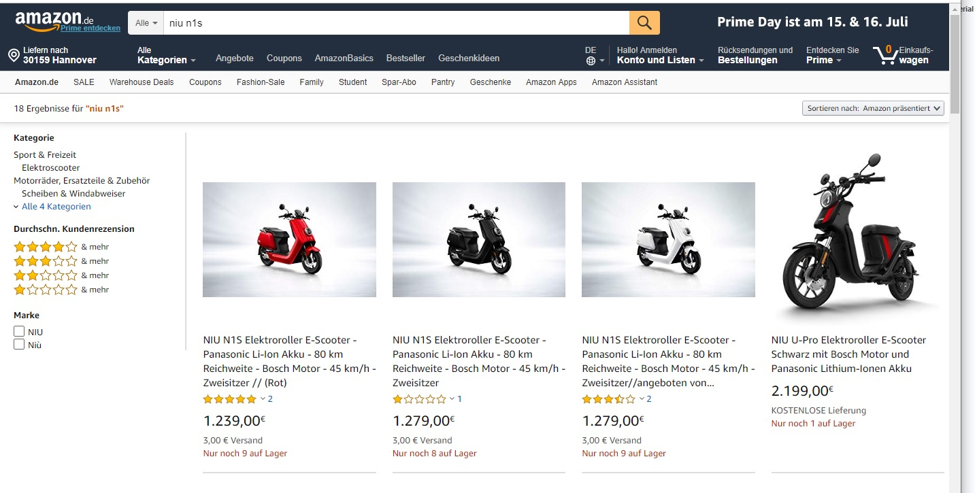Screen dimensions: 975x493
Task: Open the search category dropdown Alle
Action: [146, 23]
